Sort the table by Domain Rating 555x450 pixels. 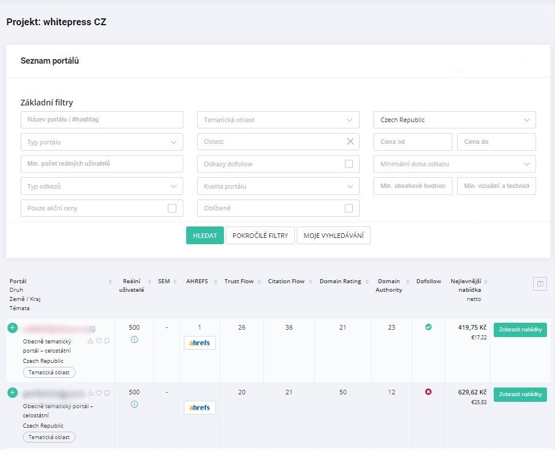point(367,281)
